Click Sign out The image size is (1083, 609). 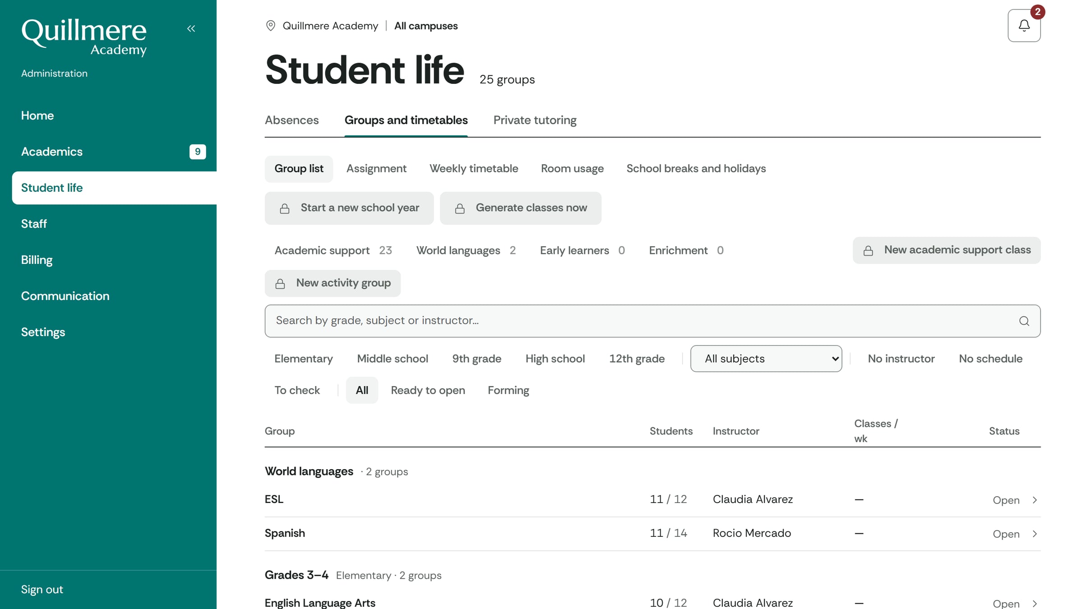coord(42,590)
